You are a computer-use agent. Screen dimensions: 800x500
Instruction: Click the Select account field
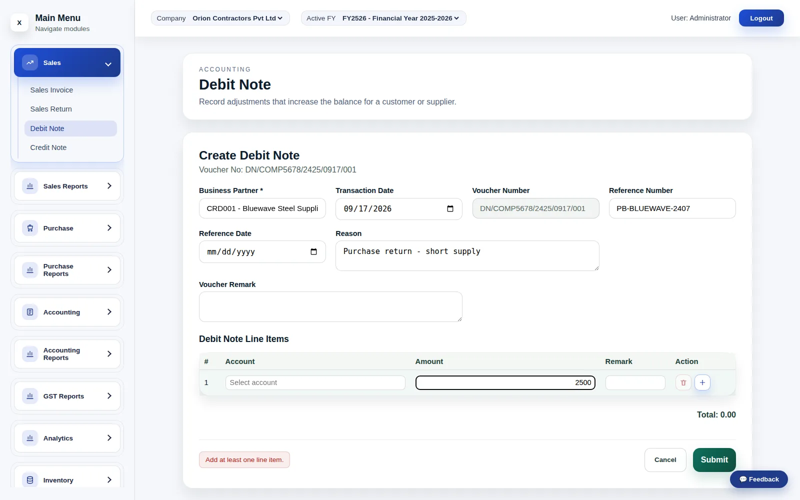coord(315,382)
